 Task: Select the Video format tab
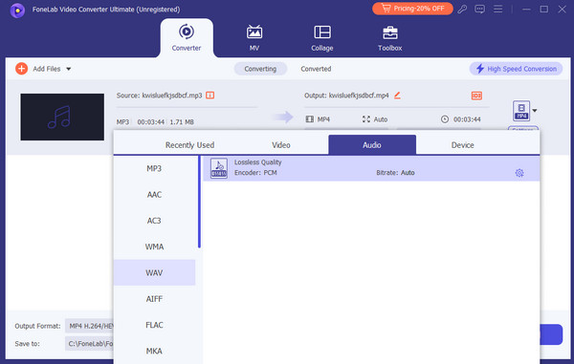click(x=280, y=145)
